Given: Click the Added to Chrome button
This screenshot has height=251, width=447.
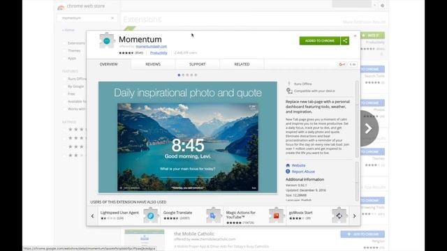Looking at the screenshot, I should click(x=320, y=40).
